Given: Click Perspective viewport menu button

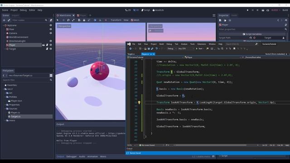Looking at the screenshot, I should (x=64, y=26).
